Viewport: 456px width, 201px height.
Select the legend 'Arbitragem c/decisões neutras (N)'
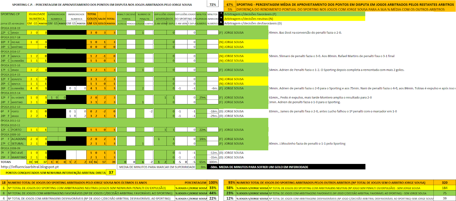point(248,19)
